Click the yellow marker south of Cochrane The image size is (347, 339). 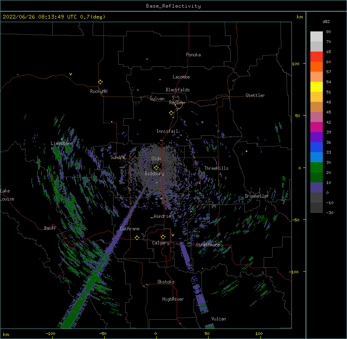[x=137, y=238]
